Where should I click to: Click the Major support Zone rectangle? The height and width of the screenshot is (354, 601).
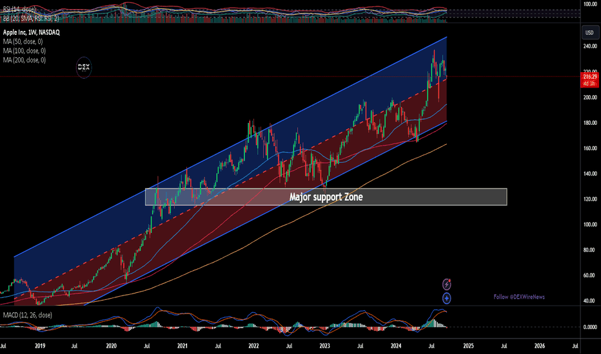(x=326, y=197)
